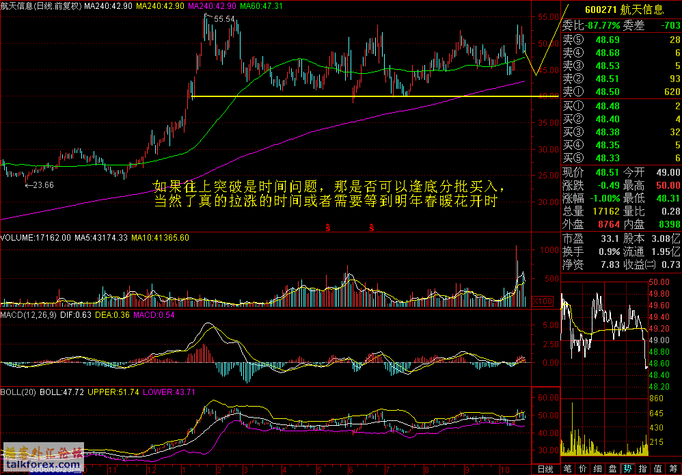Viewport: 682px width, 475px height.
Task: Click the 净资 value 7.83
Action: (610, 264)
